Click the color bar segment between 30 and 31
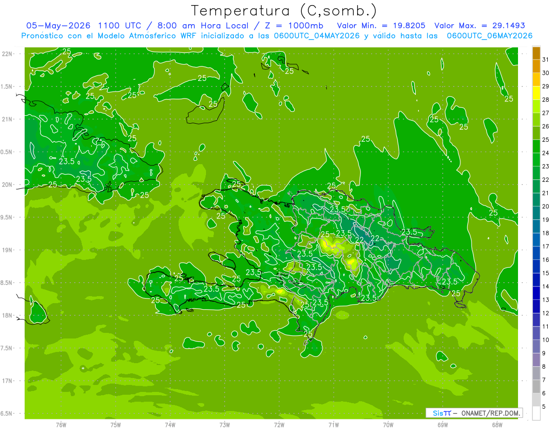558x431 pixels. (x=536, y=67)
